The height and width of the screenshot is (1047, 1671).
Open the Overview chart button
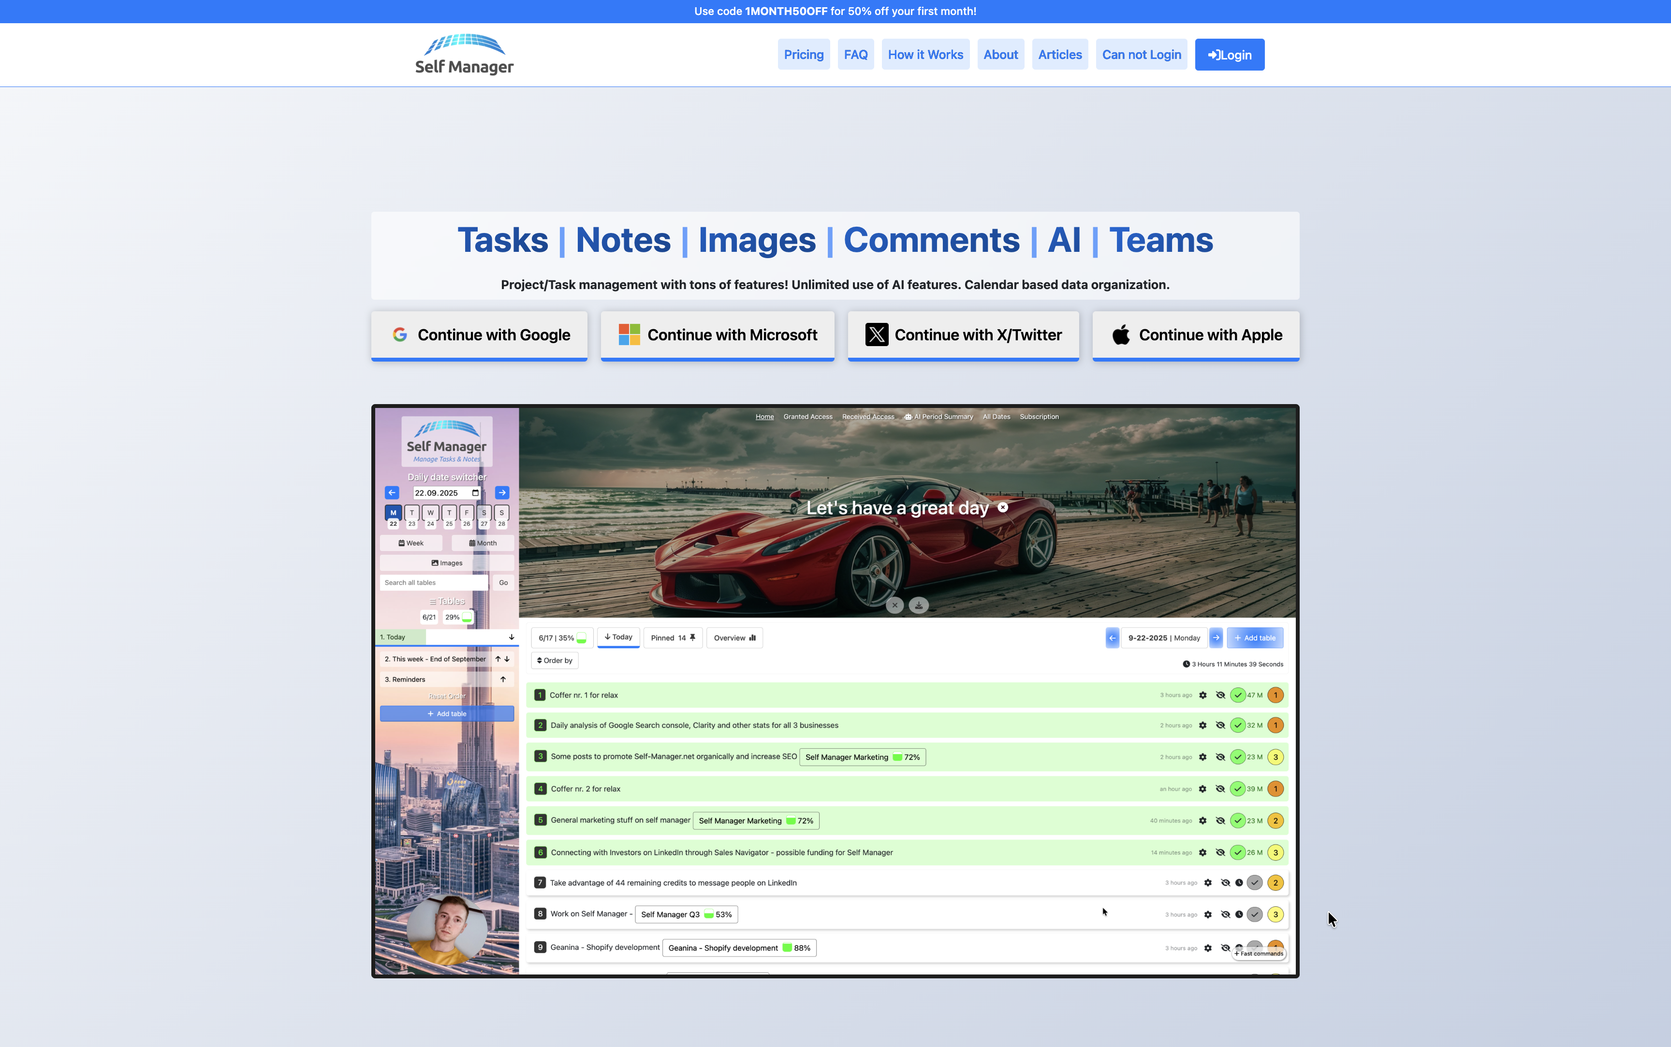734,638
